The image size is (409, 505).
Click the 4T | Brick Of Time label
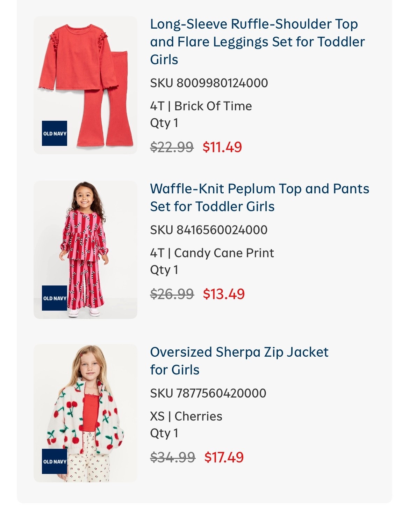(201, 106)
